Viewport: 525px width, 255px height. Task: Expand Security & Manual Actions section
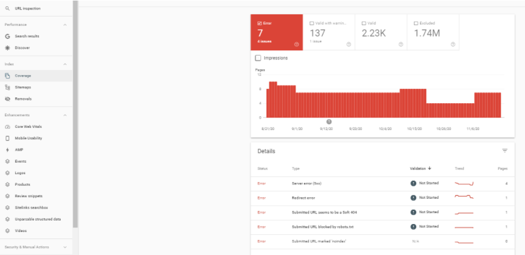click(x=65, y=247)
